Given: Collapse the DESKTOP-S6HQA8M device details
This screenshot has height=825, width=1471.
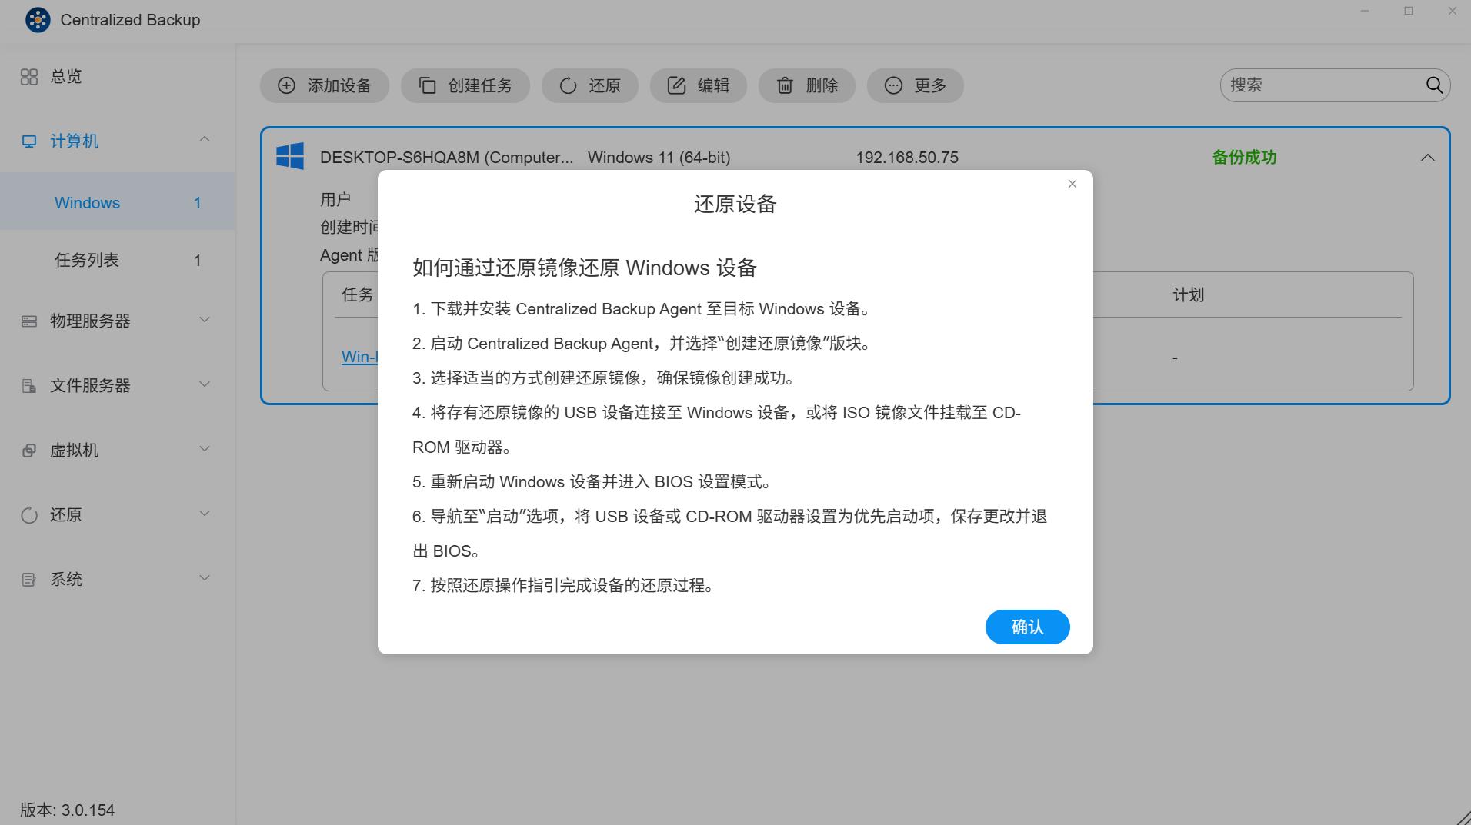Looking at the screenshot, I should click(1428, 158).
